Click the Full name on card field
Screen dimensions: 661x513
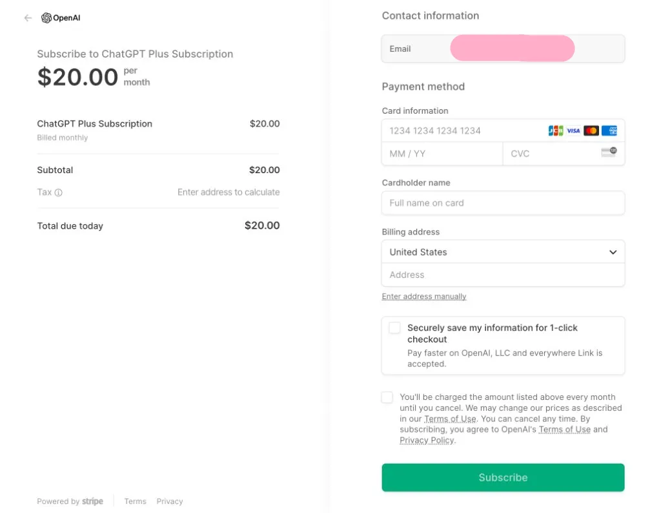point(503,203)
